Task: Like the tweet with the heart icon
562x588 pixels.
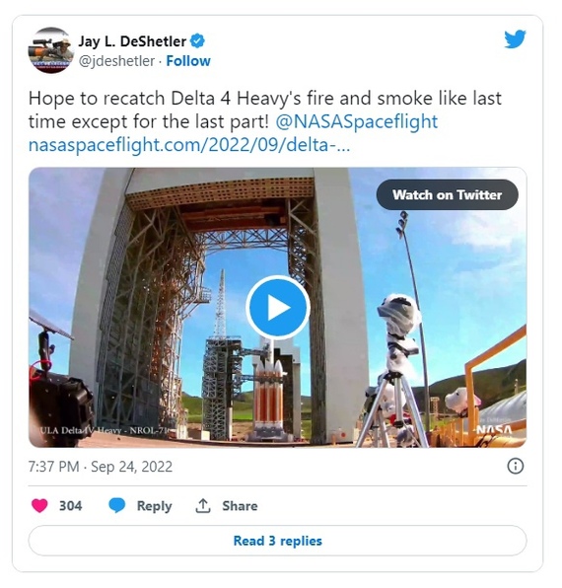Action: click(39, 505)
